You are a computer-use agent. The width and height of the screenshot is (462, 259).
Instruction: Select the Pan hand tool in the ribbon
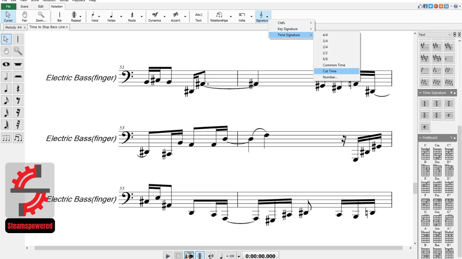[x=25, y=17]
